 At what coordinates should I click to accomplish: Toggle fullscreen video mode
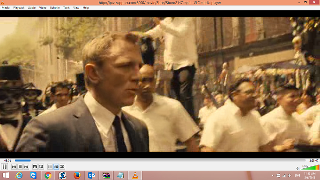click(x=35, y=167)
